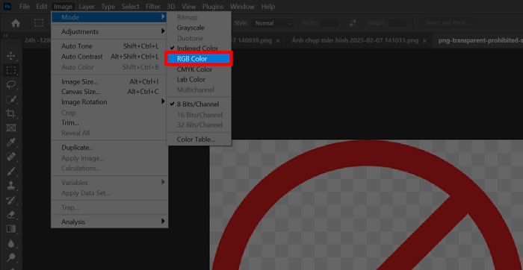Screen dimensions: 523x270
Task: Open the File menu
Action: pos(25,6)
